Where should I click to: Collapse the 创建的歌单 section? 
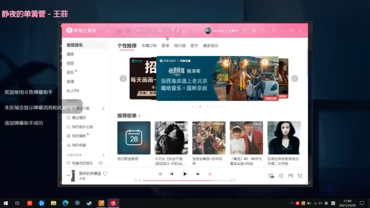(76, 155)
